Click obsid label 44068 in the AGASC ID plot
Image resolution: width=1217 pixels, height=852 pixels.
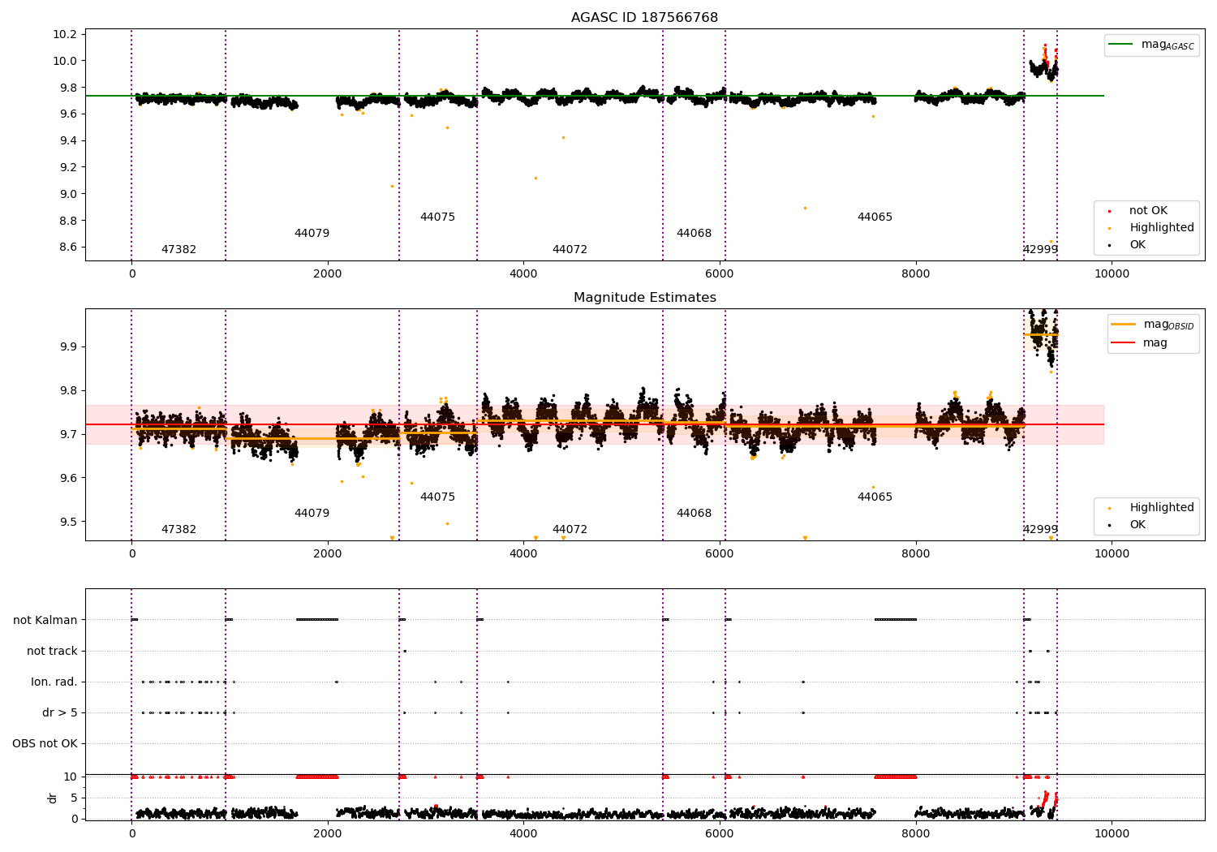[694, 234]
